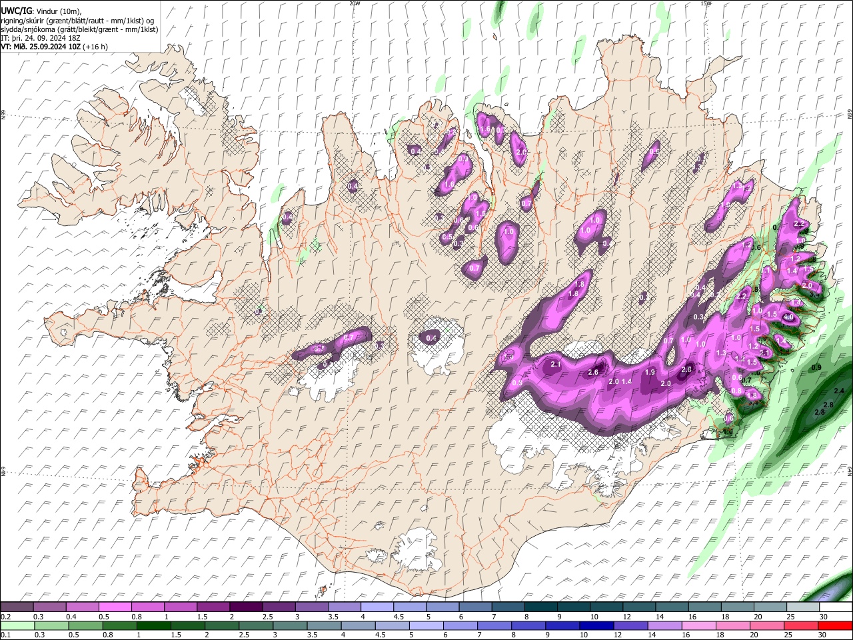Pick the 16 grey-teal swatch in the snow scale
Viewport: 853px width, 640px height.
click(705, 607)
